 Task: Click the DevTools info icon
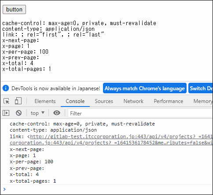point(6,88)
